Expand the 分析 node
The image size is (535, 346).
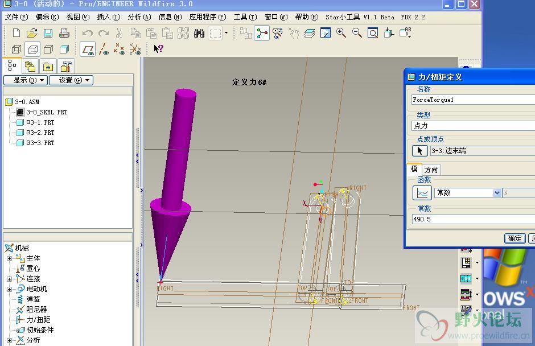point(10,340)
